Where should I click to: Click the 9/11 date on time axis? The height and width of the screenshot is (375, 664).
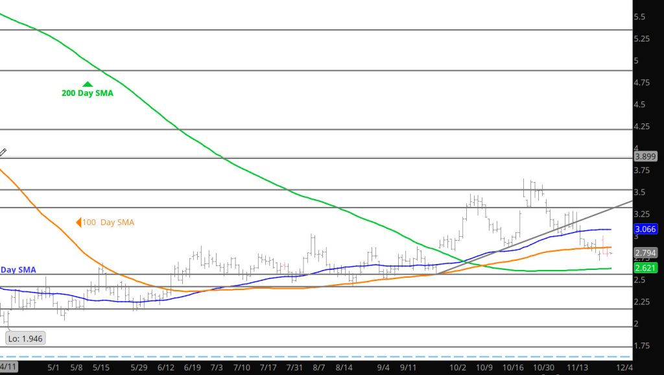point(408,367)
